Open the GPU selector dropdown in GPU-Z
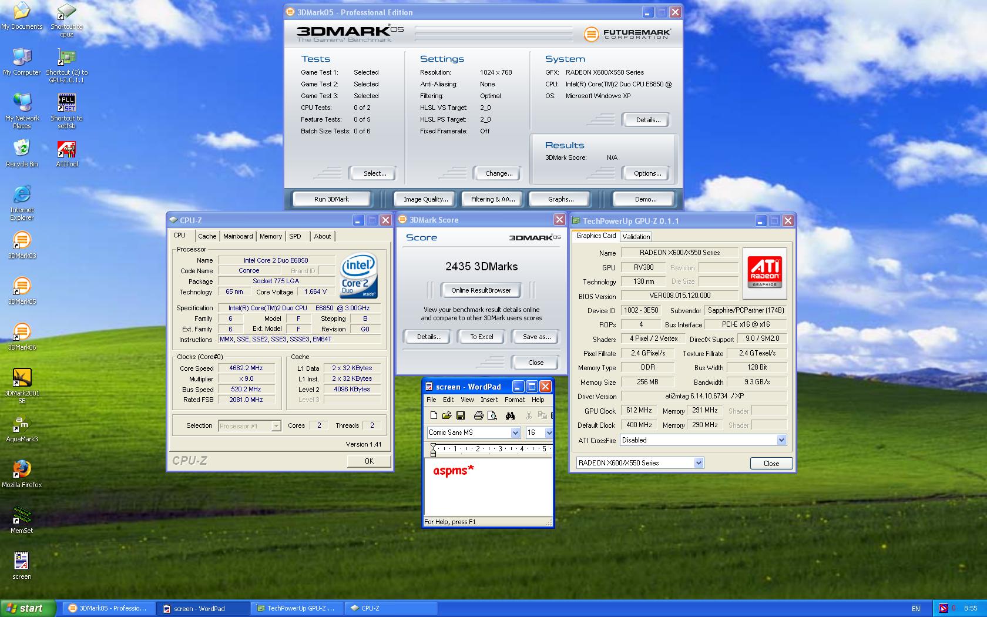The image size is (987, 617). pos(699,463)
